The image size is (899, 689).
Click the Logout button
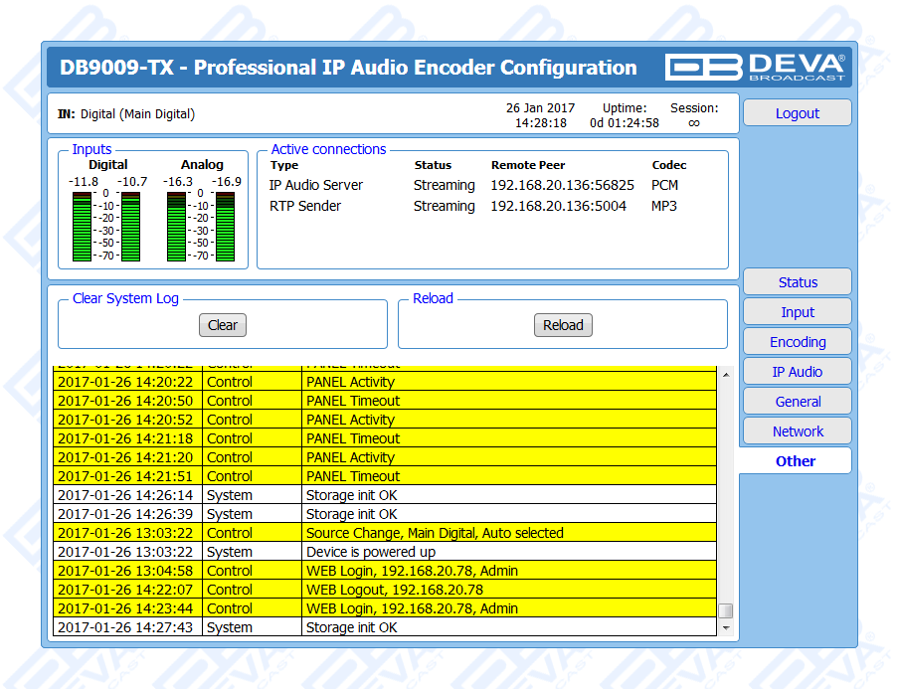(x=797, y=113)
